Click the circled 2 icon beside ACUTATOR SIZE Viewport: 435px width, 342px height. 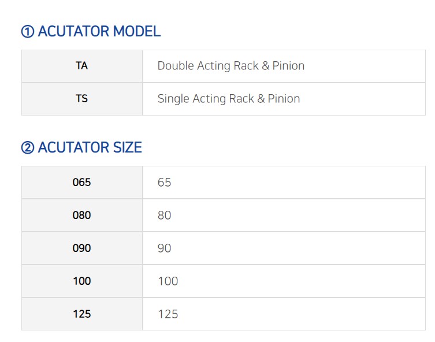tap(28, 147)
